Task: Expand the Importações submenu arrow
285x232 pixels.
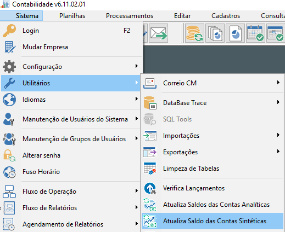Action: (278, 135)
